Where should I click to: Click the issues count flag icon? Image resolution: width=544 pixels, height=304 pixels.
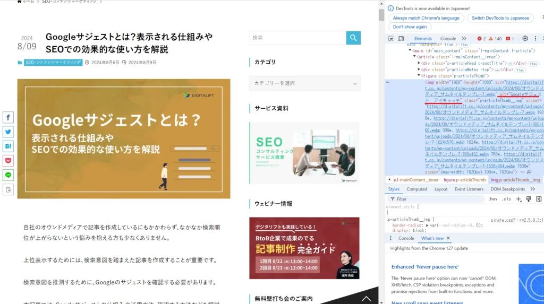pos(510,39)
